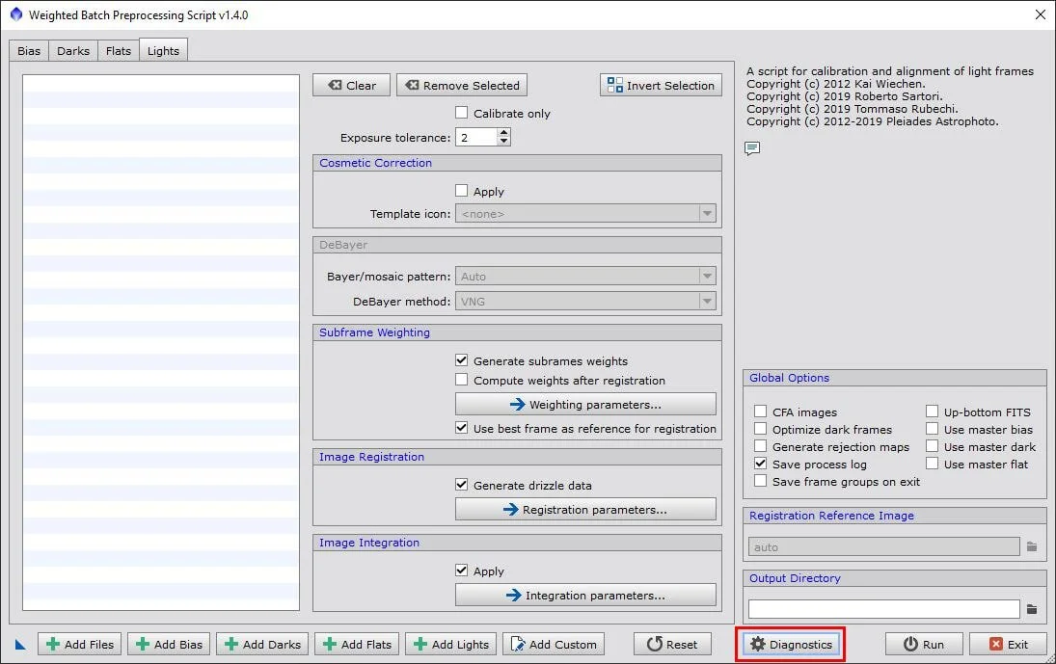Image resolution: width=1056 pixels, height=664 pixels.
Task: Open Bayer/mosaic pattern dropdown
Action: (x=585, y=277)
